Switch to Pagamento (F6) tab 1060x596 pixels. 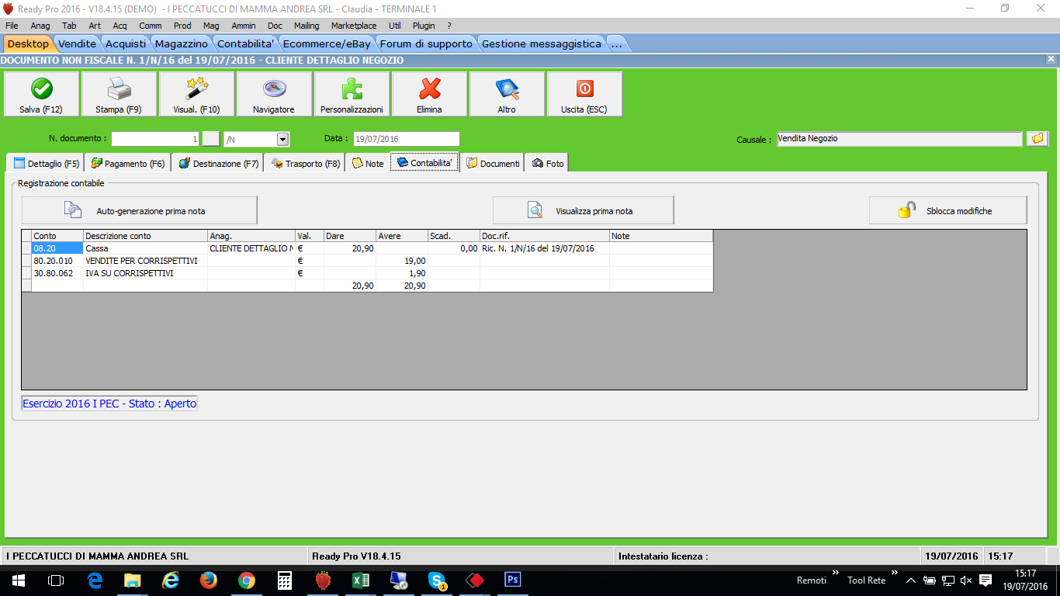[x=127, y=164]
